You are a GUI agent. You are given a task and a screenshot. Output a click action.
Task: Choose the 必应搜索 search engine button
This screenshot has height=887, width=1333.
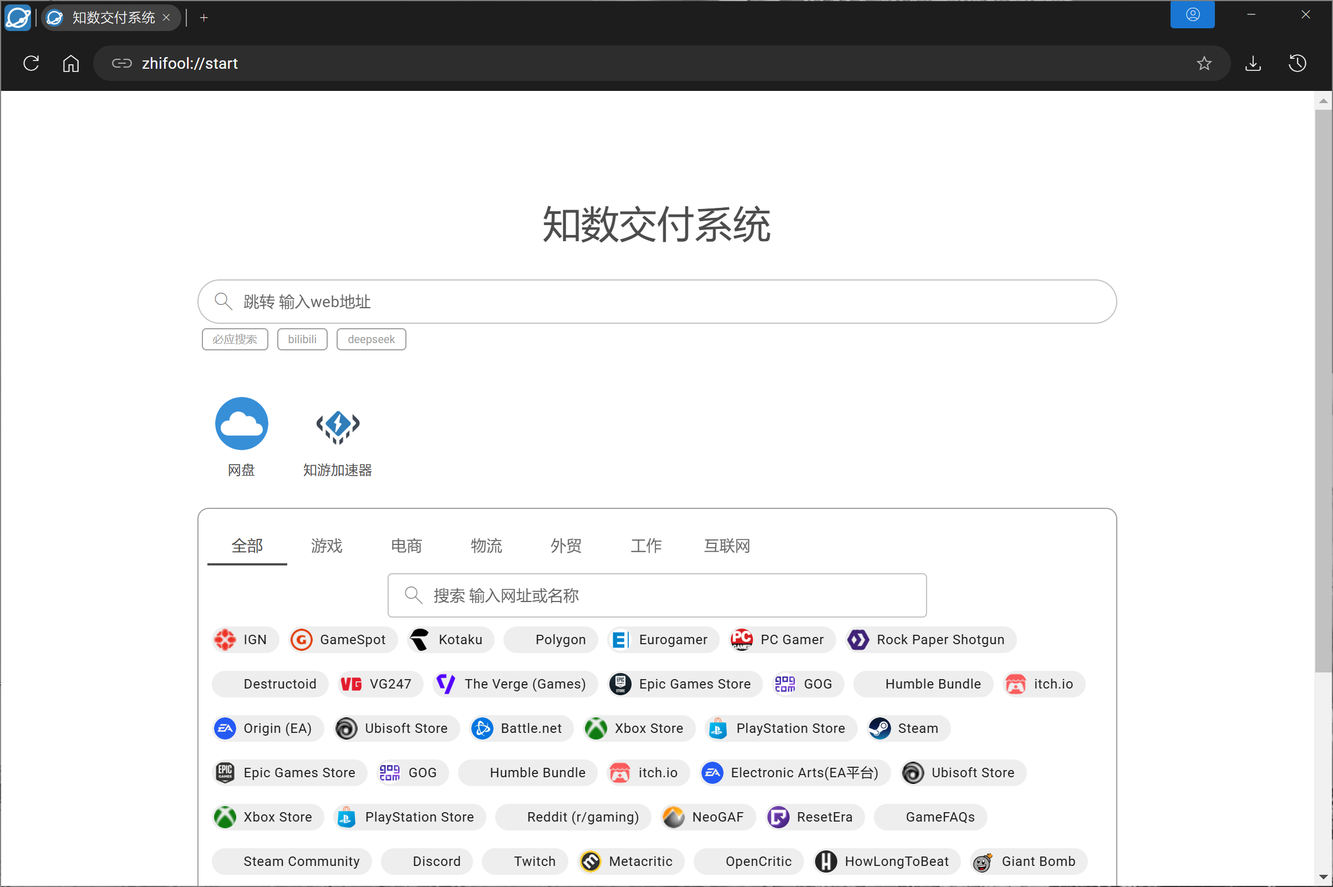[235, 339]
